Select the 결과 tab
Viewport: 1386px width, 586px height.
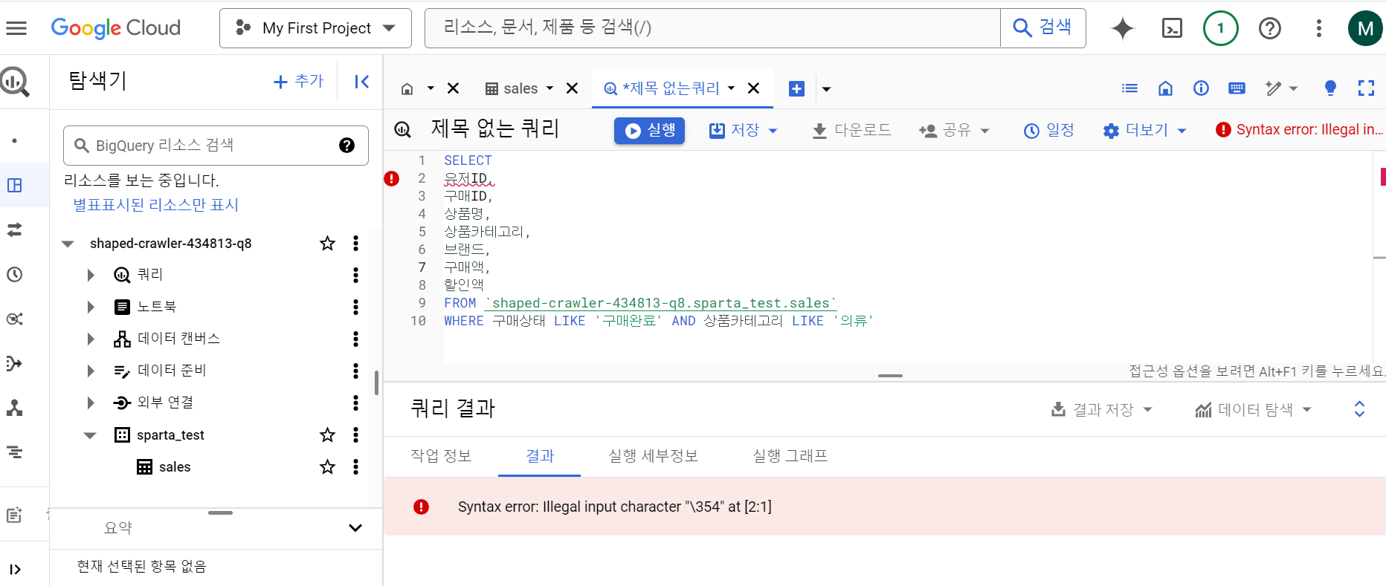540,456
